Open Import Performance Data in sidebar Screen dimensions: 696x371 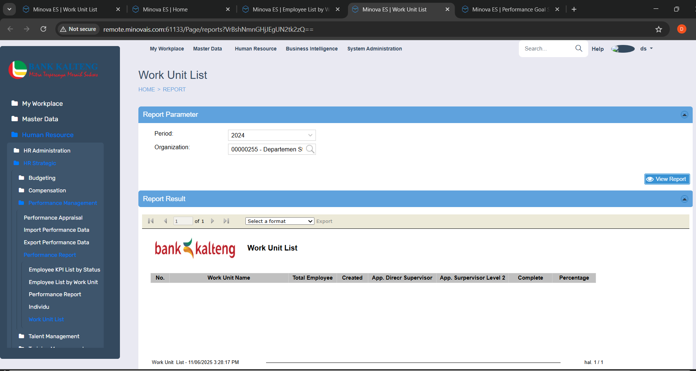[x=56, y=230]
